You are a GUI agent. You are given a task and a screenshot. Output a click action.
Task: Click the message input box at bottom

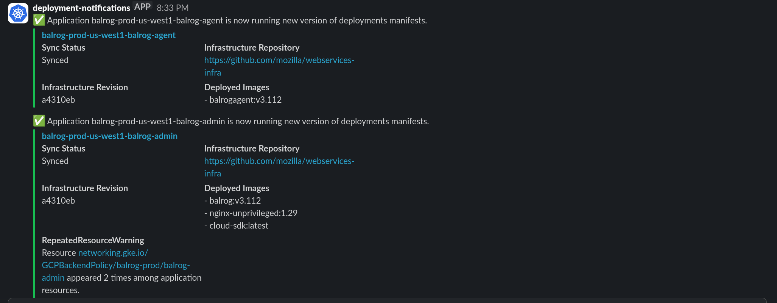click(x=387, y=300)
